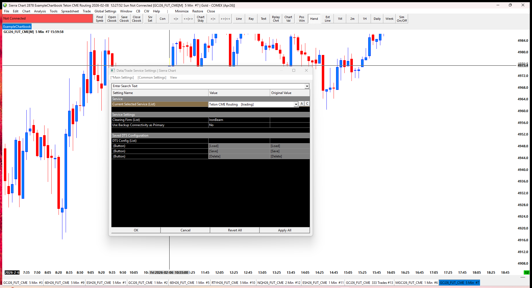The height and width of the screenshot is (288, 532).
Task: Click Restore in the menu bar
Action: pyautogui.click(x=198, y=11)
